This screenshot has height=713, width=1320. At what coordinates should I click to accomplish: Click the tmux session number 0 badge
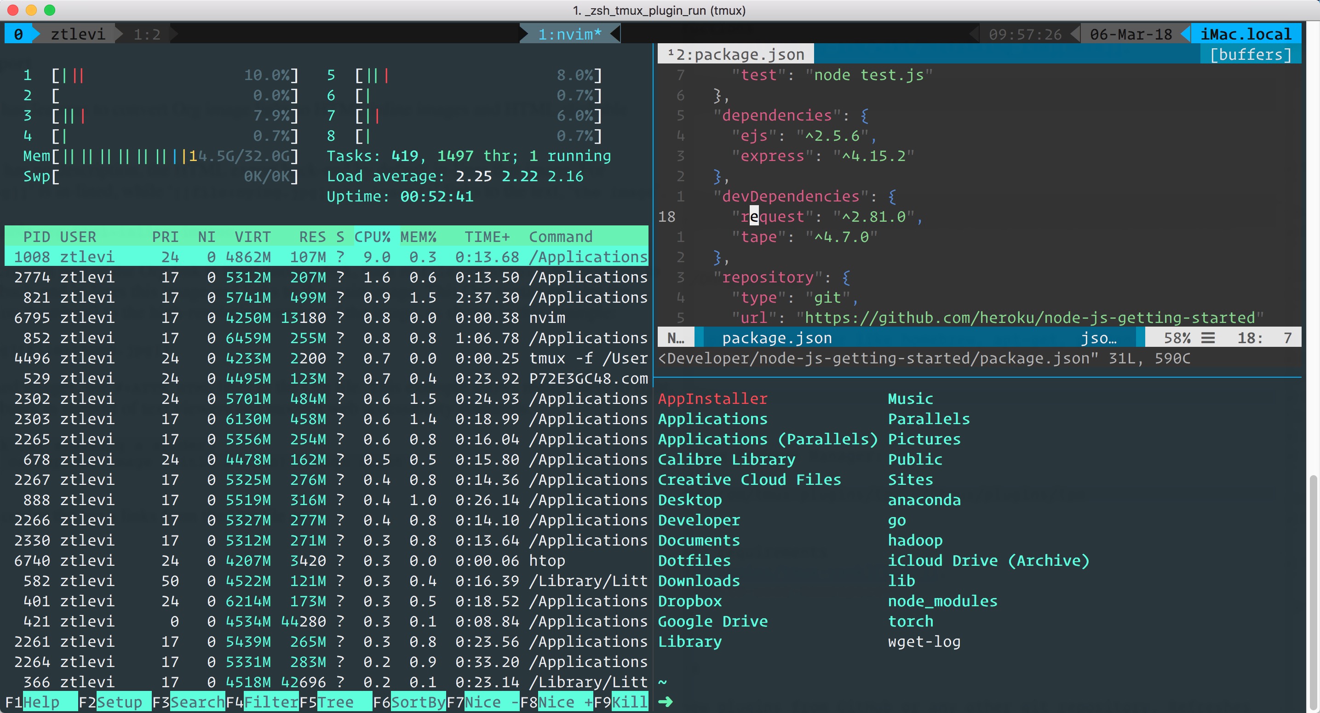pyautogui.click(x=18, y=34)
